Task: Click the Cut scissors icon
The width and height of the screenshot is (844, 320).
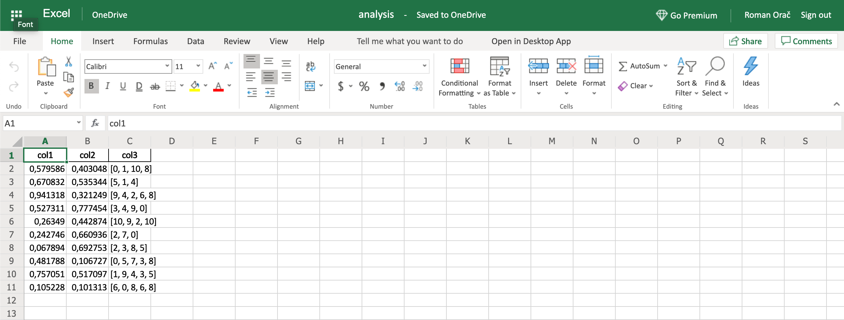Action: point(69,62)
